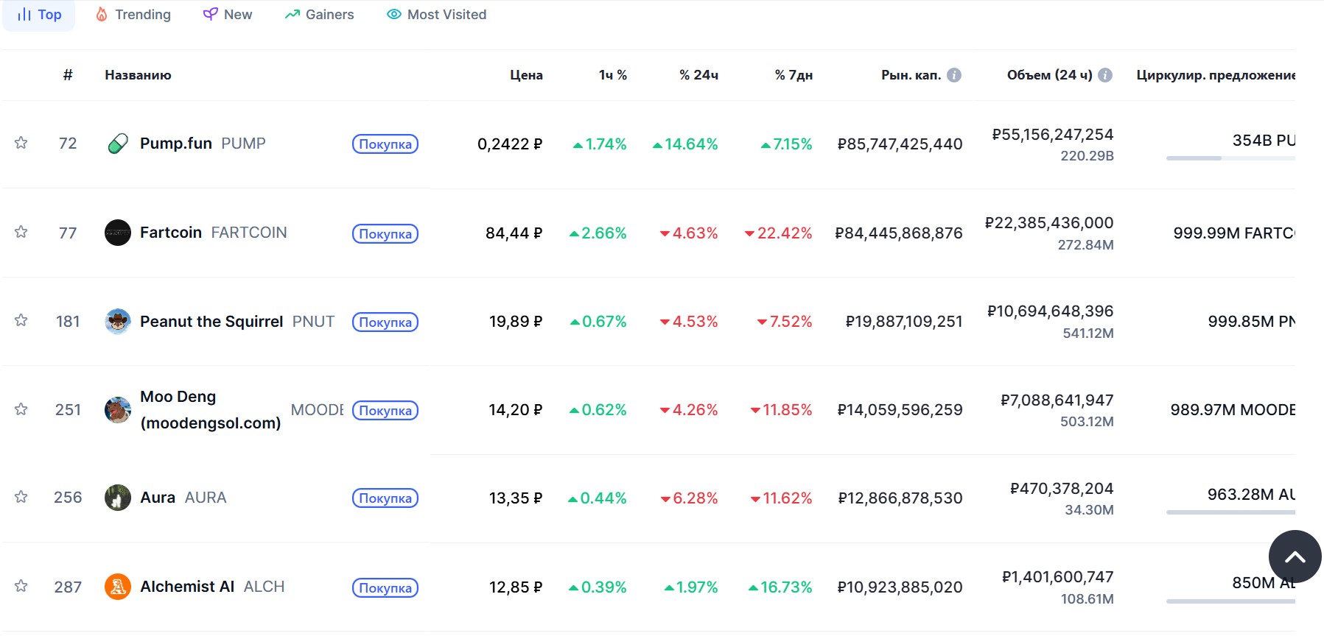Click Pump.fun 24h change 14.64%
This screenshot has width=1324, height=636.
point(685,144)
